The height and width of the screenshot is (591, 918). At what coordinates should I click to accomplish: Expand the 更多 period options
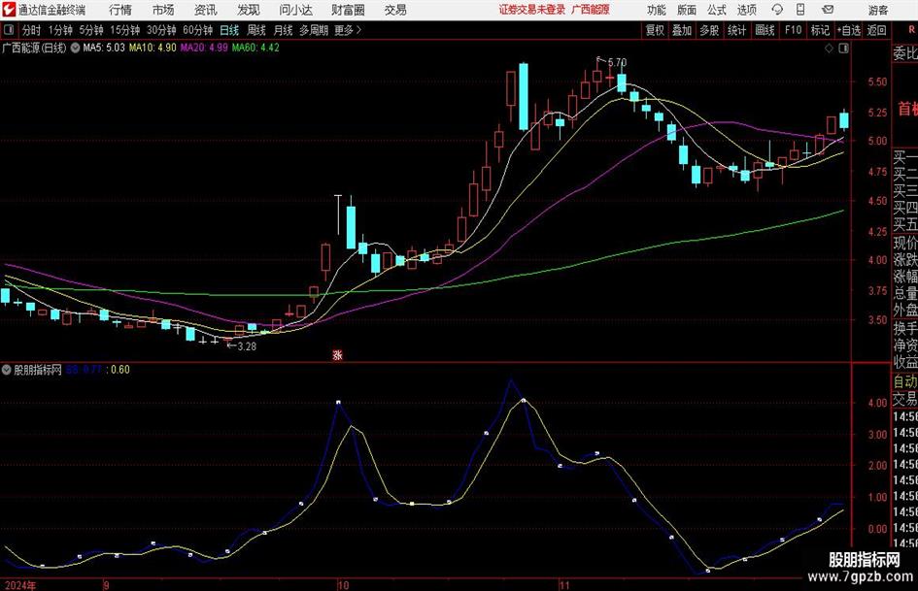[x=348, y=30]
